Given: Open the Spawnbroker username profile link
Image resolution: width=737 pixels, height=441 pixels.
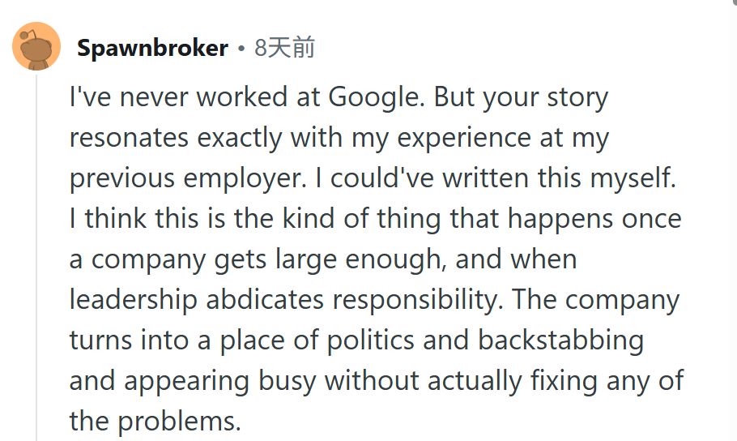Looking at the screenshot, I should 152,48.
